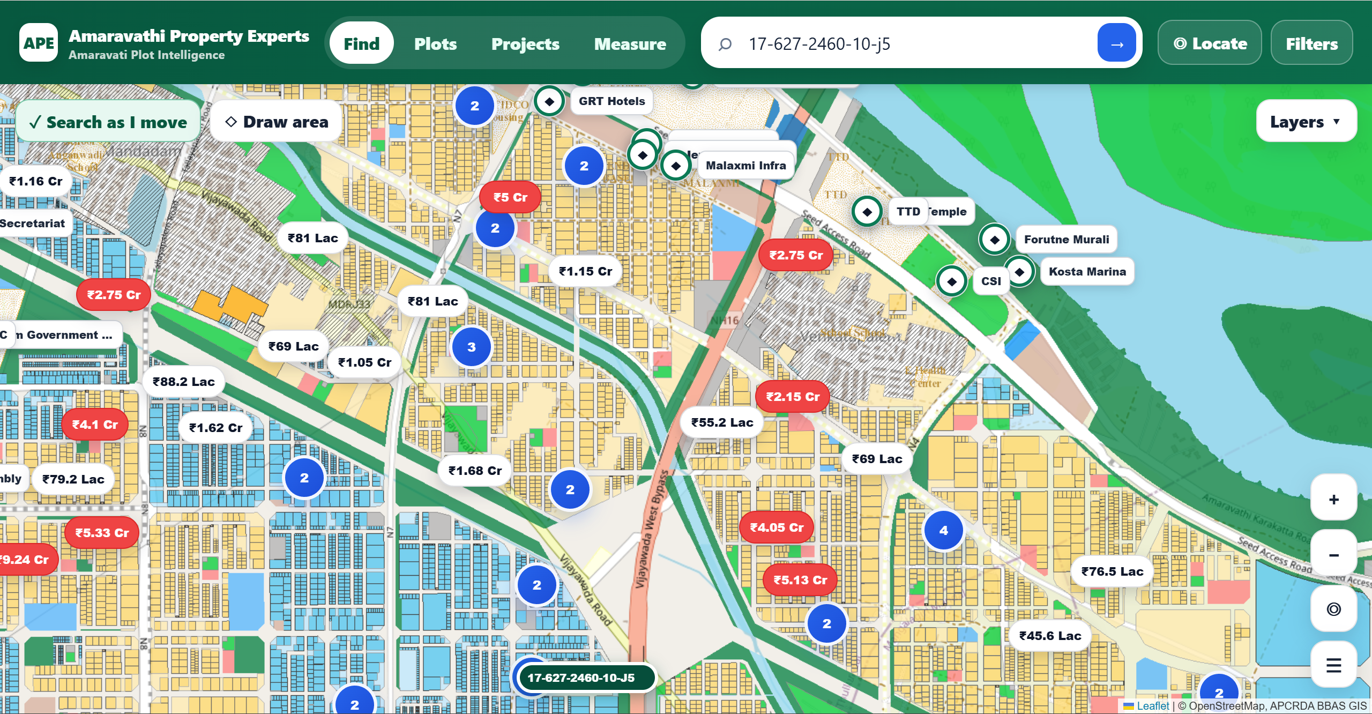Click the ₹1.62 Cr price label
This screenshot has width=1372, height=714.
click(x=215, y=428)
